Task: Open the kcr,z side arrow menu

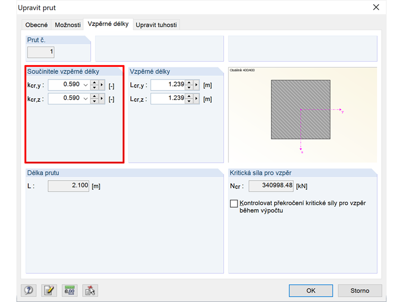Action: tap(102, 99)
